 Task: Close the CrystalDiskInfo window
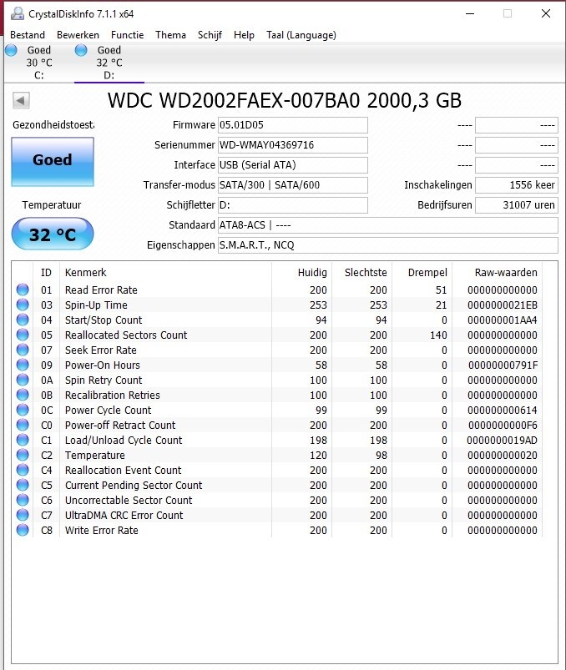(546, 13)
